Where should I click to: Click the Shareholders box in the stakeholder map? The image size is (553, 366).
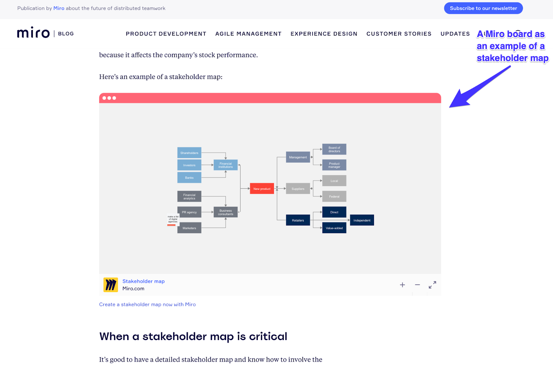189,153
